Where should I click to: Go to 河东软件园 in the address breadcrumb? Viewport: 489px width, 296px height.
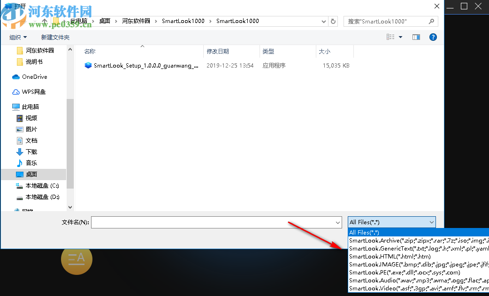pyautogui.click(x=136, y=21)
